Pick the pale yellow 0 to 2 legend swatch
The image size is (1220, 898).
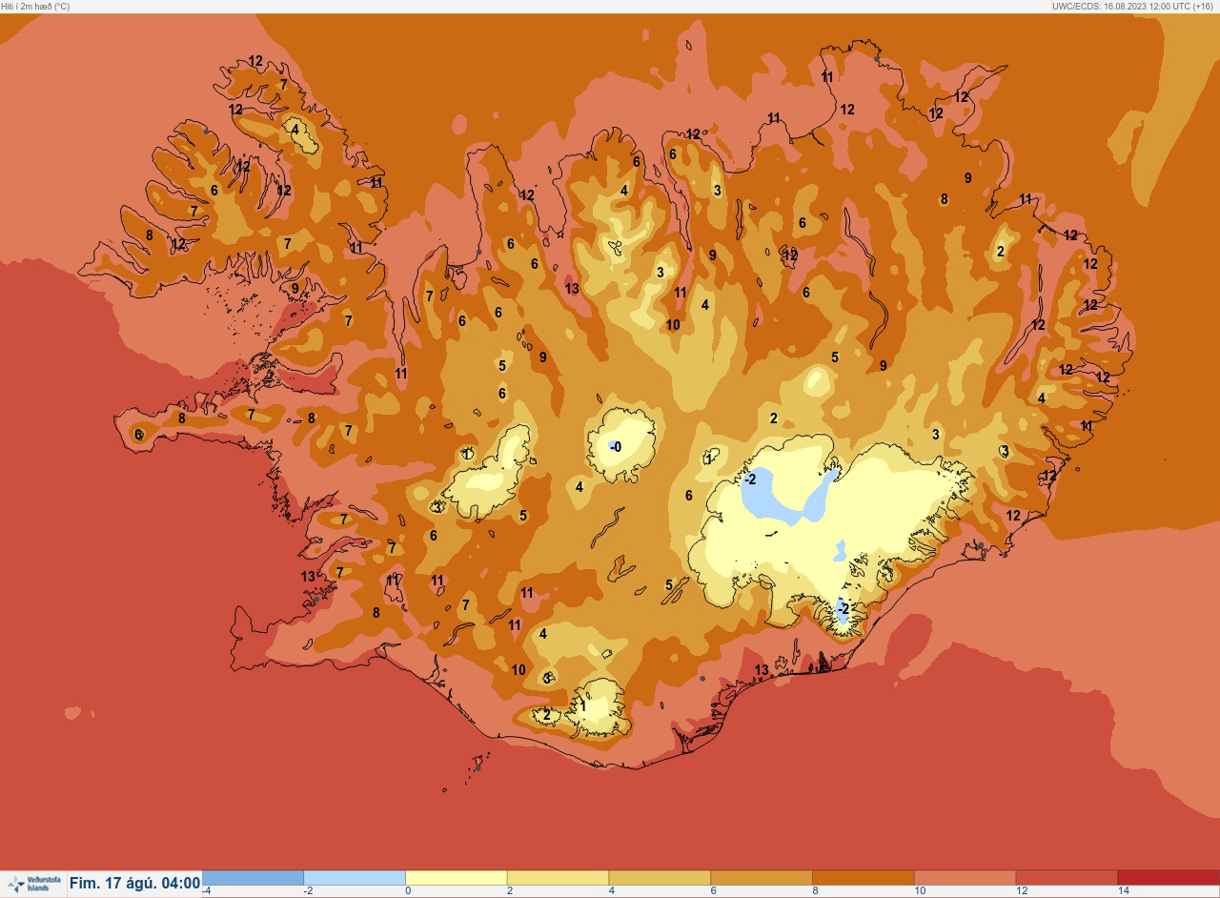click(457, 878)
